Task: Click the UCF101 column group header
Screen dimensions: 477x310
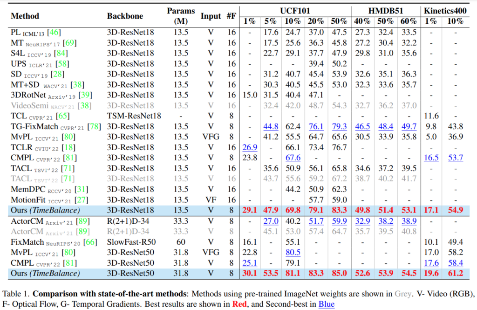Action: click(294, 10)
